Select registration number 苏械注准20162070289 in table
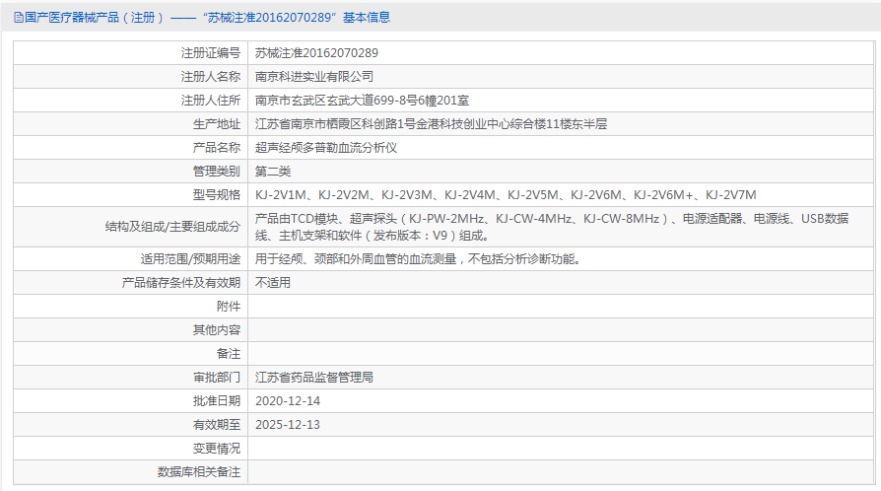 point(317,53)
